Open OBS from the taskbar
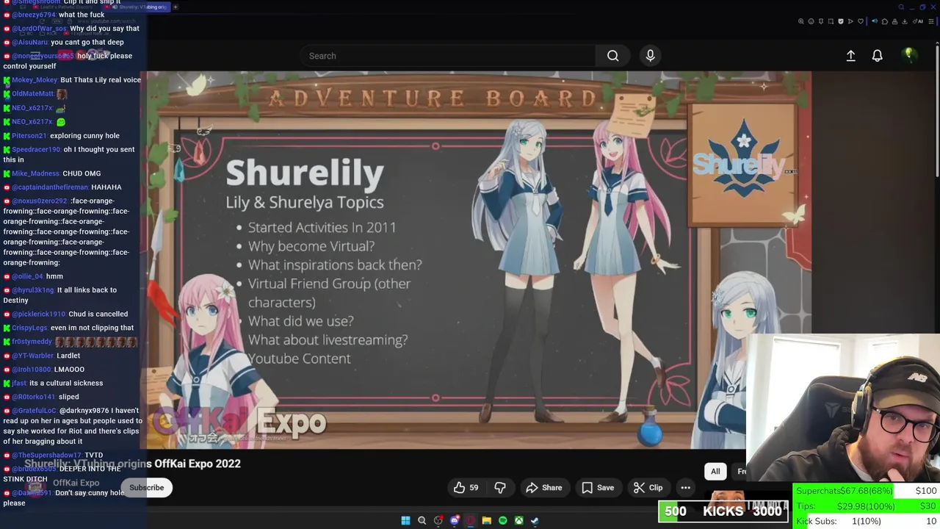The image size is (940, 529). point(438,520)
